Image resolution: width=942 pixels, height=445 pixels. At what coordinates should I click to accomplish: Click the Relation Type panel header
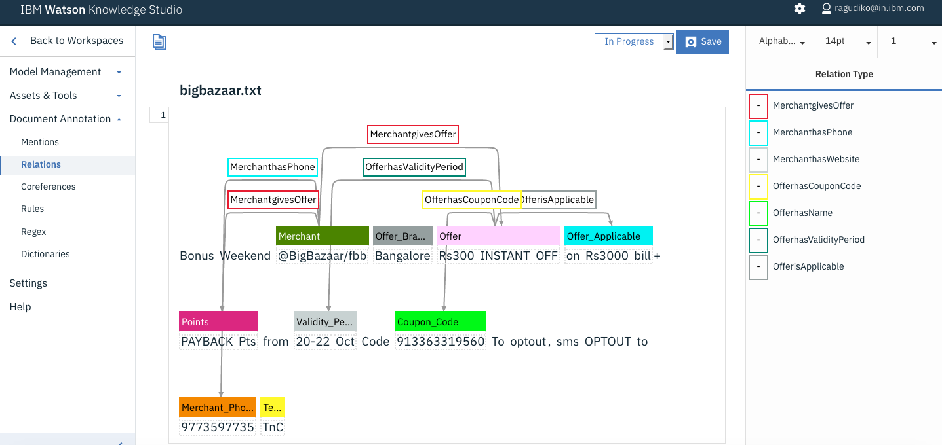click(844, 74)
